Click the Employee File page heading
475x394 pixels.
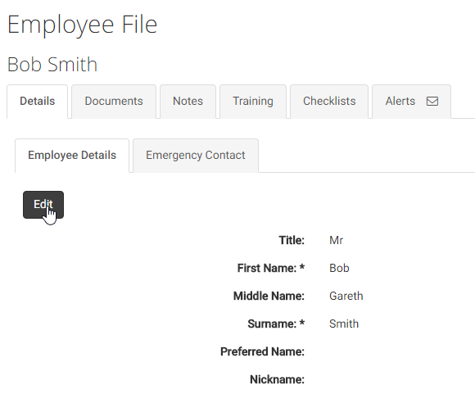[83, 25]
